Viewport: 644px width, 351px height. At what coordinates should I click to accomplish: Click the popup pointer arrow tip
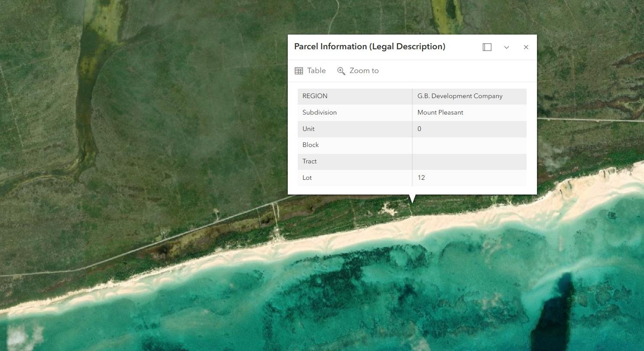412,201
